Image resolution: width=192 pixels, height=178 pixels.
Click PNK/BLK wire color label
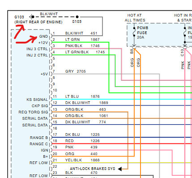(74, 46)
